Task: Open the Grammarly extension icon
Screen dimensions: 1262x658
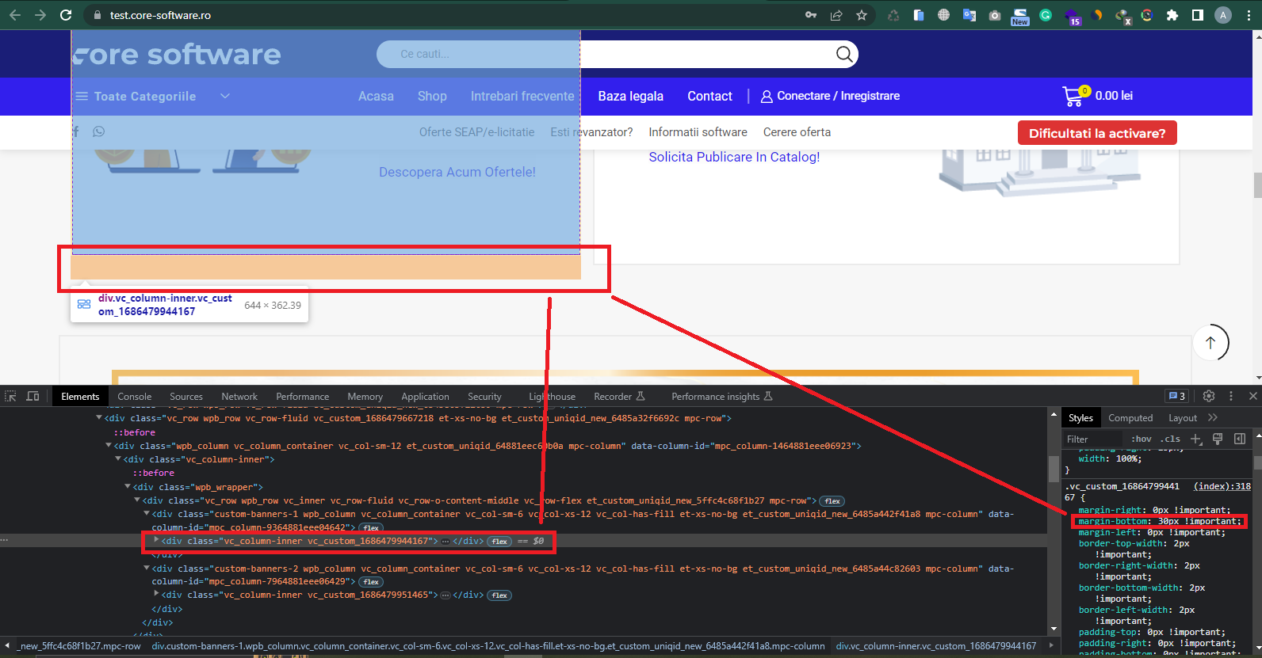Action: click(1046, 15)
